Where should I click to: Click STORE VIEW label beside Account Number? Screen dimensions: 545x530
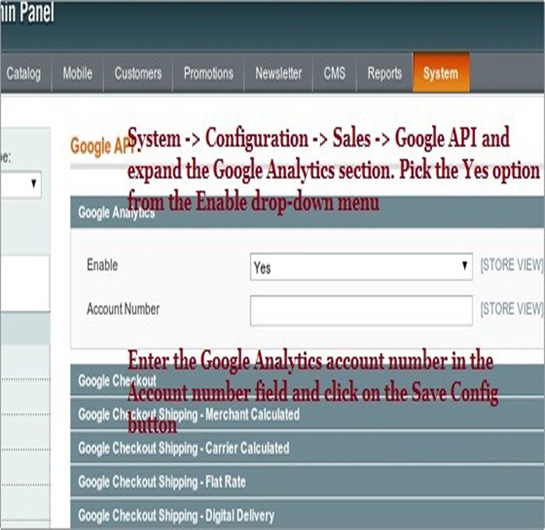[x=512, y=309]
